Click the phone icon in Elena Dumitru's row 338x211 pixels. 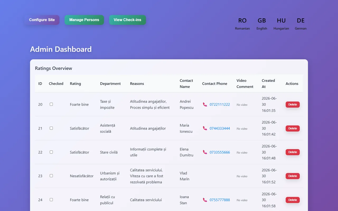[x=205, y=152]
